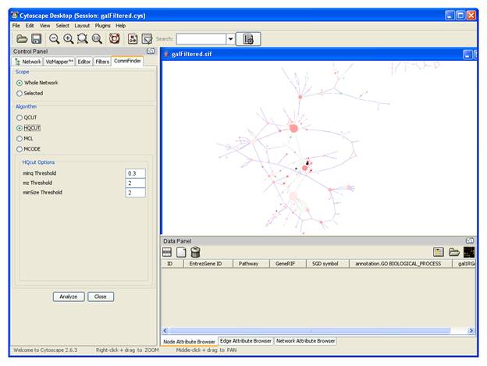
Task: Click the Pathway column header
Action: pyautogui.click(x=251, y=264)
